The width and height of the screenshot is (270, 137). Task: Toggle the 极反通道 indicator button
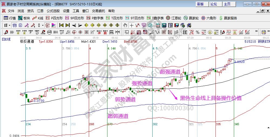click(27, 42)
